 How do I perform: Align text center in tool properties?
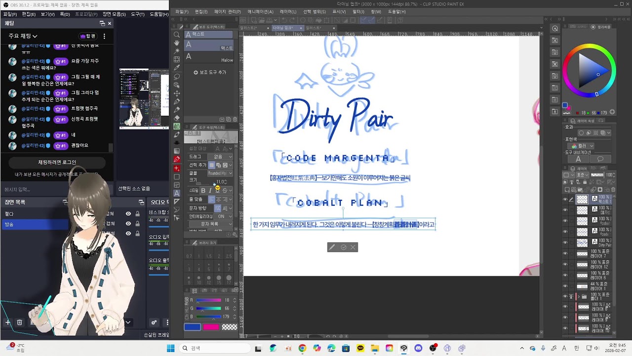pyautogui.click(x=218, y=199)
